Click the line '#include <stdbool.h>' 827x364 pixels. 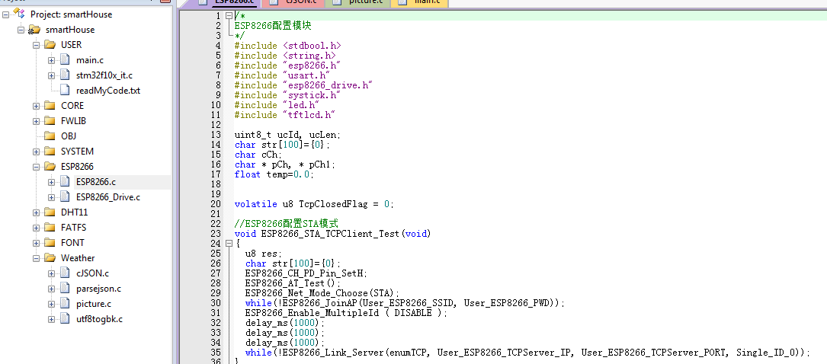click(x=288, y=46)
